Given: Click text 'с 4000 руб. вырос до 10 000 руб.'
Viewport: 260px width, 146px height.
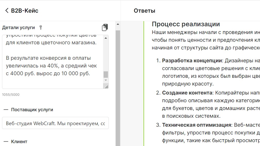Looking at the screenshot, I should 48,73.
